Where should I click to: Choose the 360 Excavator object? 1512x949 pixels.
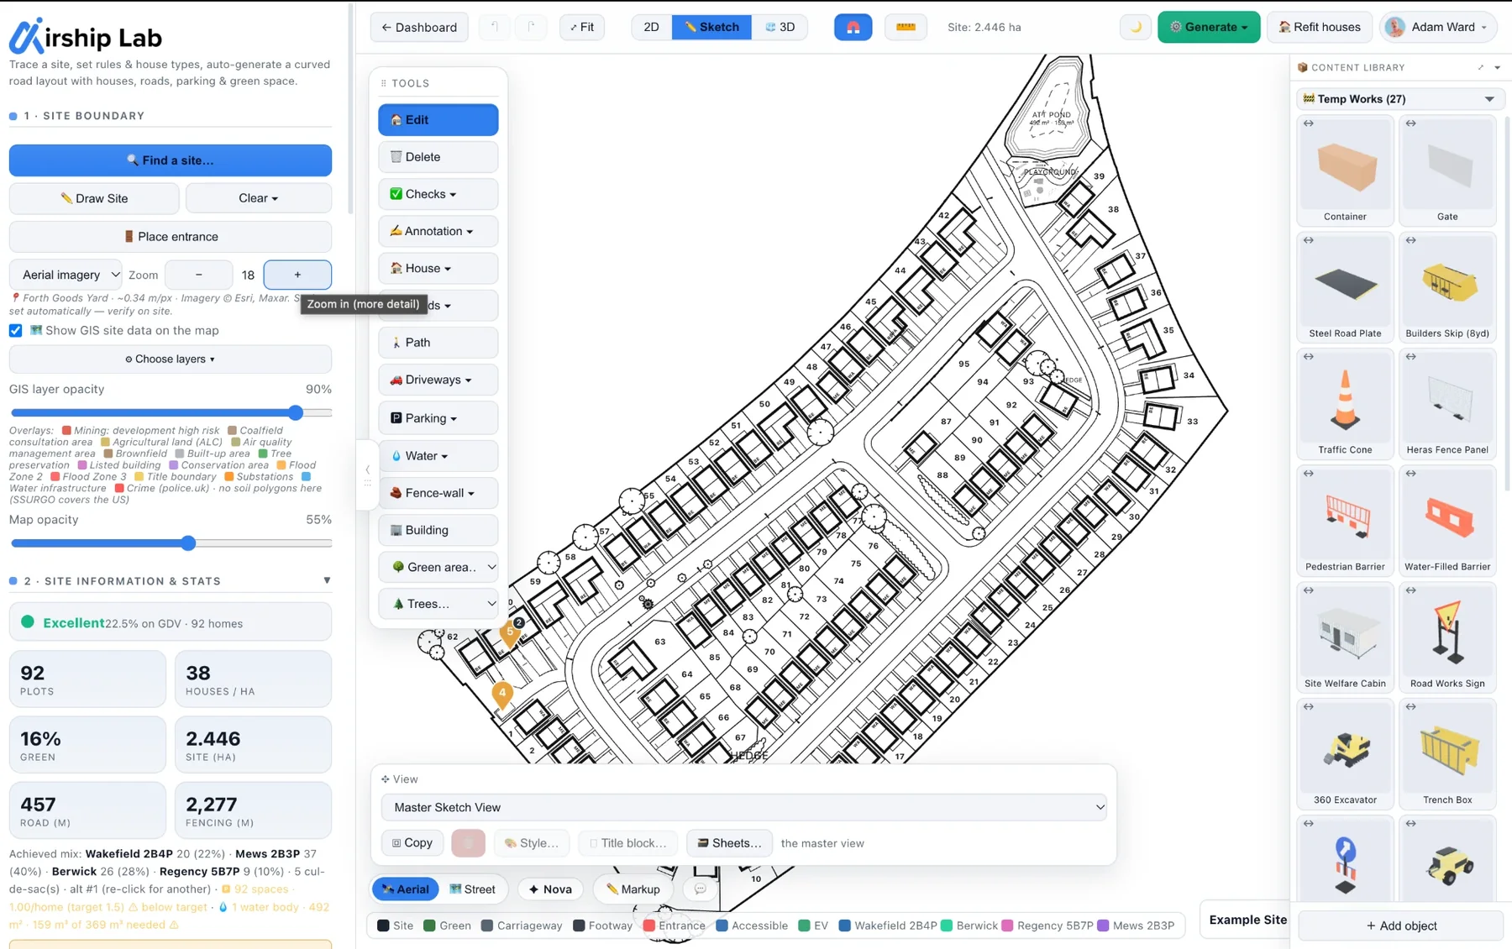(1345, 754)
